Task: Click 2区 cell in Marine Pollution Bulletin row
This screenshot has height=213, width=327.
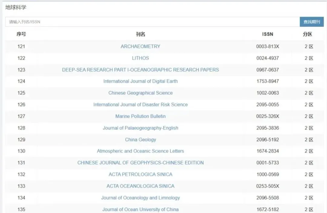Action: [x=309, y=116]
